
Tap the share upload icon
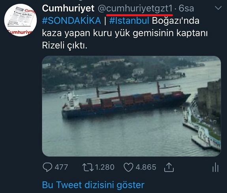(169, 167)
